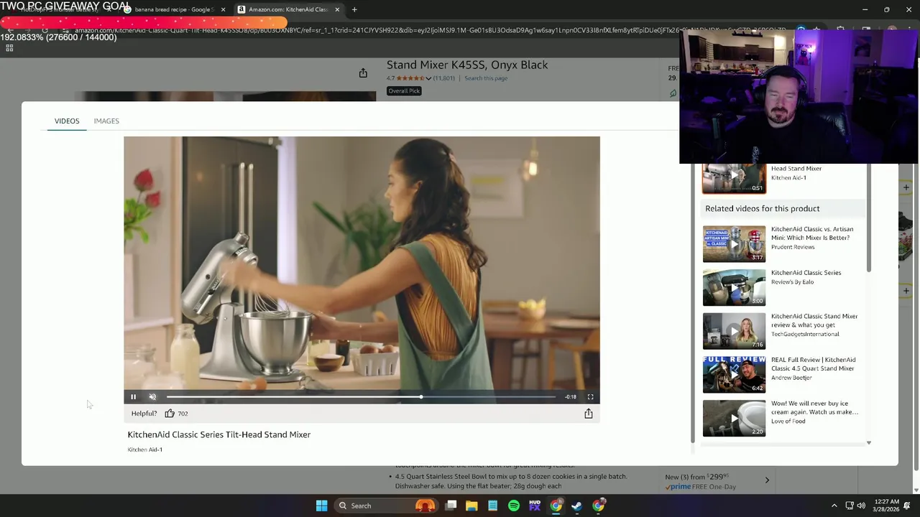Expand the star rating dropdown chevron
The width and height of the screenshot is (920, 517).
click(428, 78)
